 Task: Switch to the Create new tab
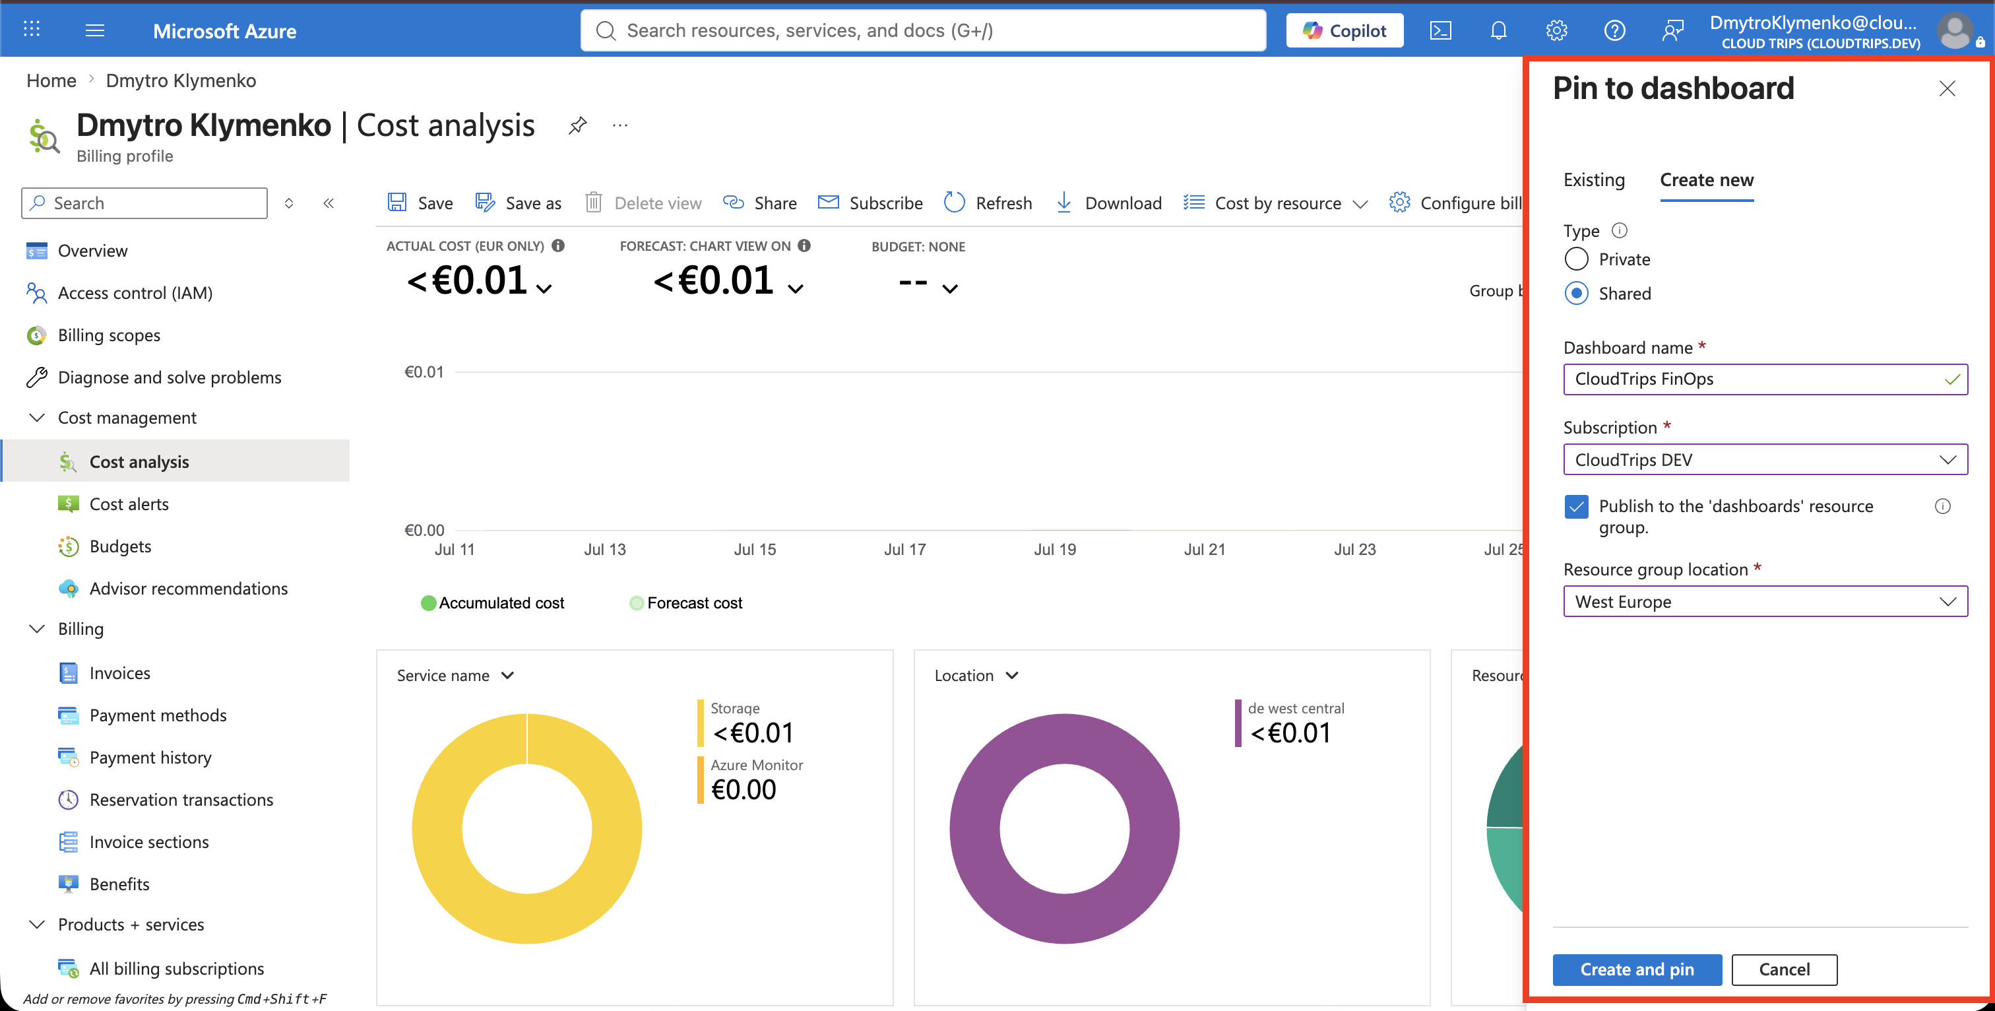click(x=1707, y=179)
